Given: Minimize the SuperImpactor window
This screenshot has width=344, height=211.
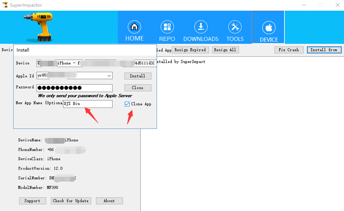Looking at the screenshot, I should [x=304, y=5].
